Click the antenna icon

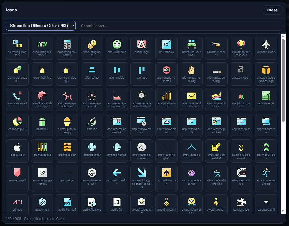point(92,125)
